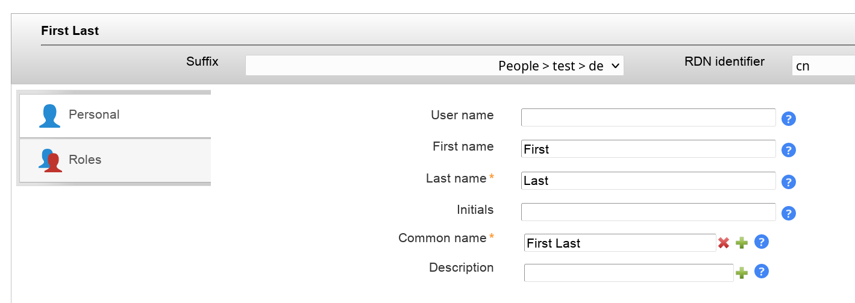Click the User name input field
Image resolution: width=855 pixels, height=303 pixels.
pyautogui.click(x=648, y=117)
